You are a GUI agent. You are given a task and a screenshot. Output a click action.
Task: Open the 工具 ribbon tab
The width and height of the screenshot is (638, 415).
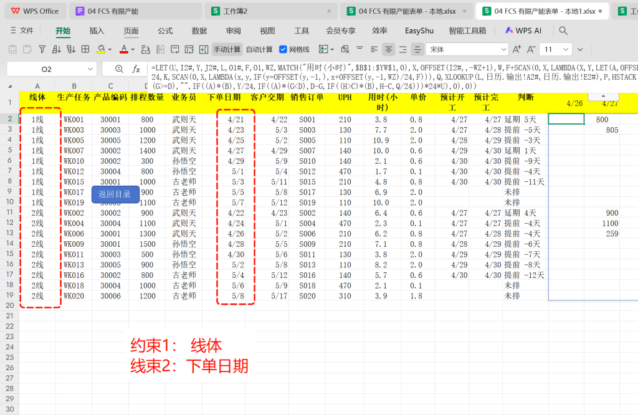coord(302,31)
